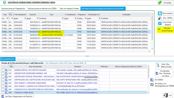Check the box for document 515
Viewport: 174px width, 98px height.
tap(3, 73)
